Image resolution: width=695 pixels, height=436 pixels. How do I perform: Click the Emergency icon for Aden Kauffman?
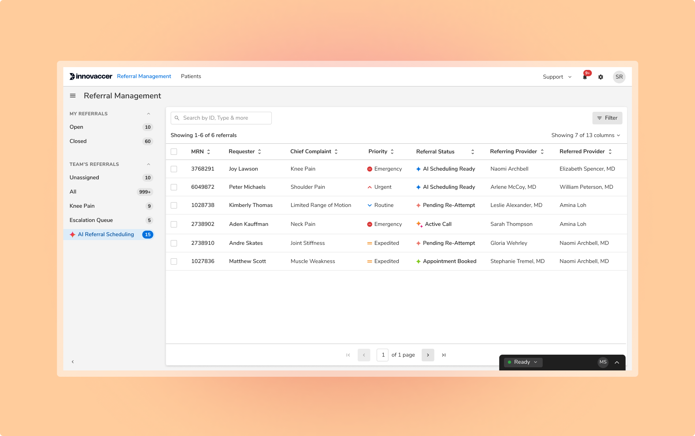[370, 224]
